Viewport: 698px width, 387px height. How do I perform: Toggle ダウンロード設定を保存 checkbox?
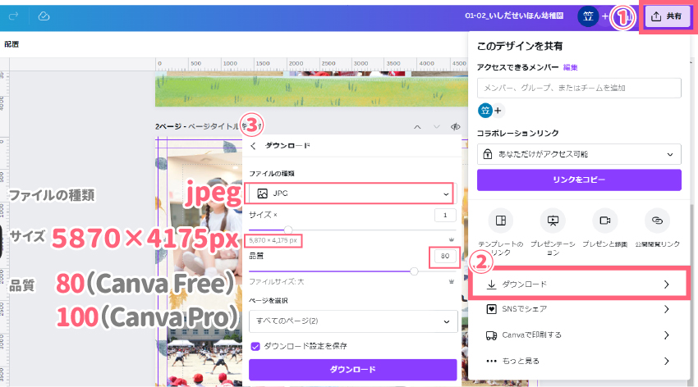click(255, 346)
